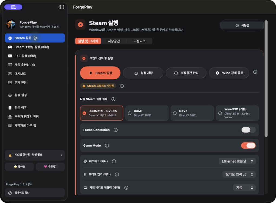
Task: Click 설정 저장 button
Action: coord(143,73)
